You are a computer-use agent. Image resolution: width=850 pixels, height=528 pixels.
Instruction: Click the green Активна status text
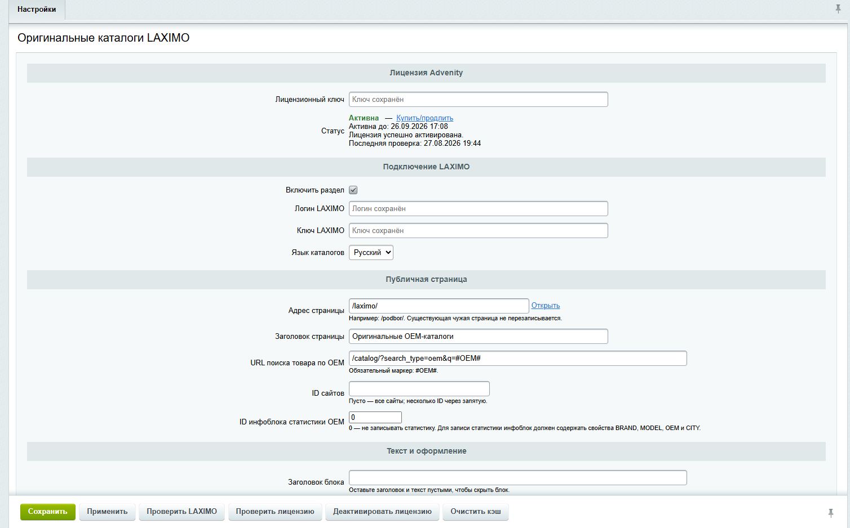(364, 118)
